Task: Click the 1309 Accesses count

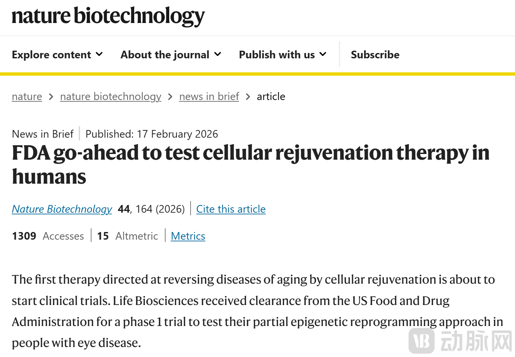Action: coord(48,236)
